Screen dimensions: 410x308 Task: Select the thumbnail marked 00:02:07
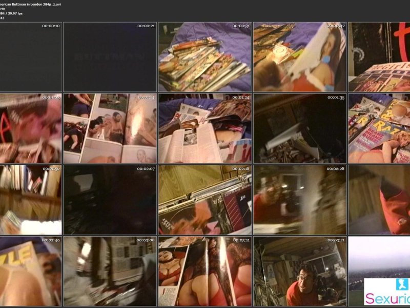[x=110, y=200]
